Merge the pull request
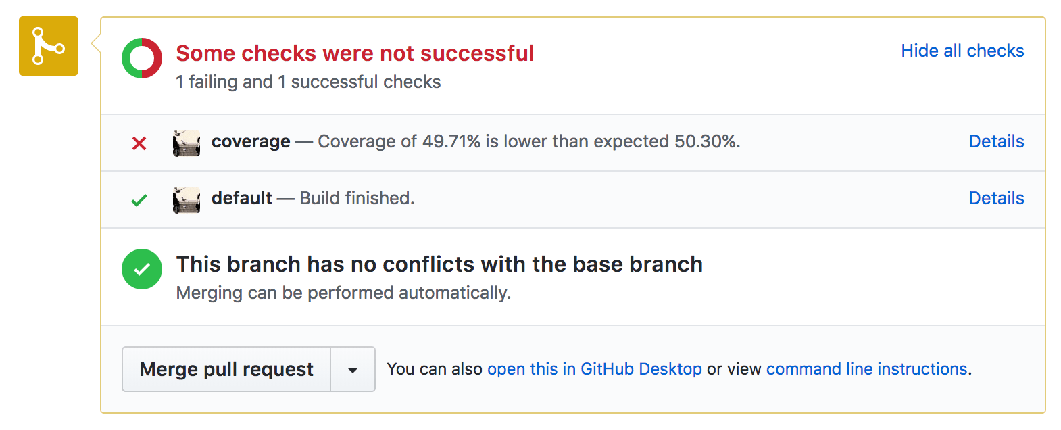 pos(226,369)
